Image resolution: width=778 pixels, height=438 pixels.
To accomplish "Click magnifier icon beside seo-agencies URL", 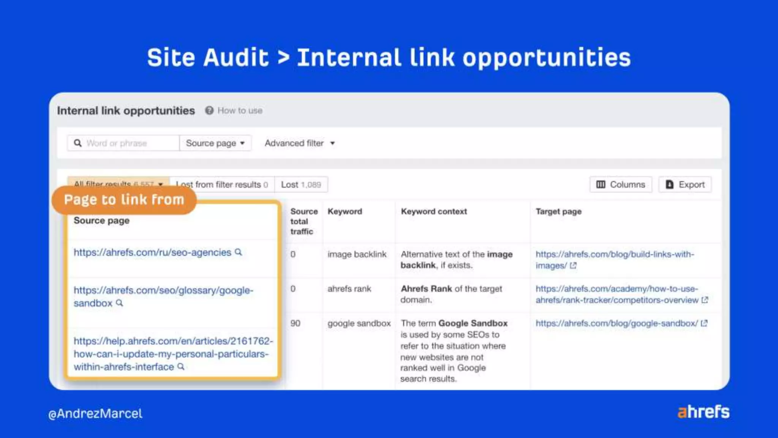I will pyautogui.click(x=238, y=252).
